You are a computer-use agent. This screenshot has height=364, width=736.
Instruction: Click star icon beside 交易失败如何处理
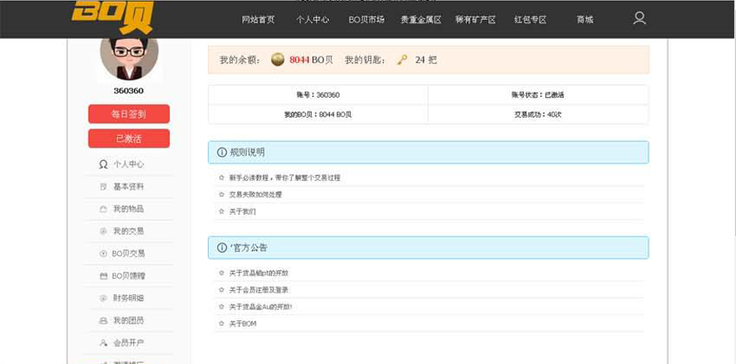pos(221,195)
